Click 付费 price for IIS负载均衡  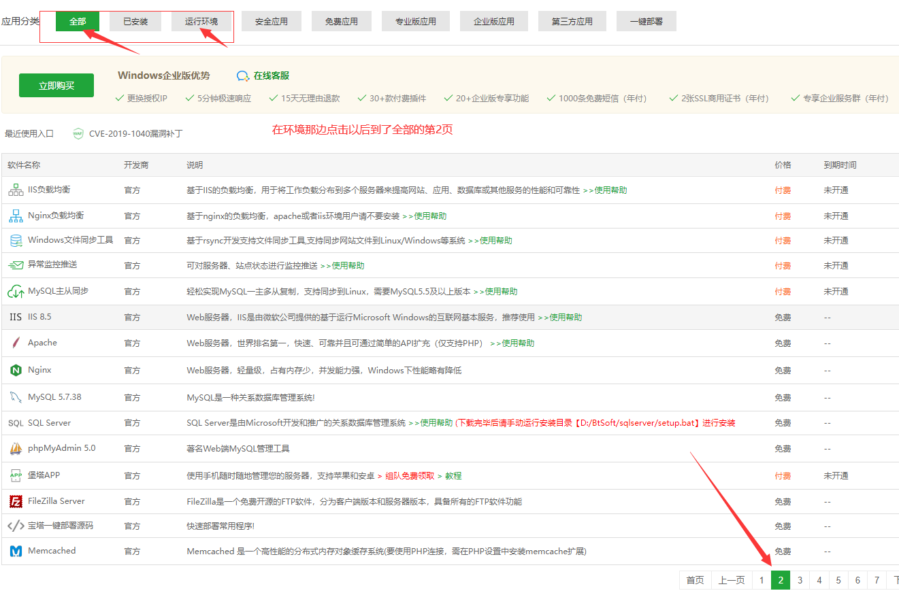click(x=783, y=190)
